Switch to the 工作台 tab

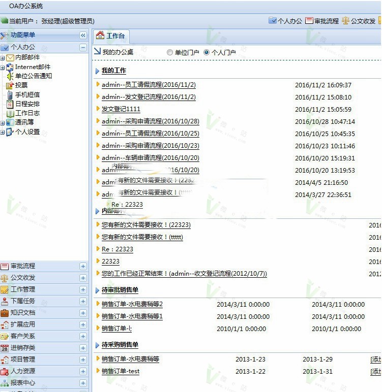point(111,36)
